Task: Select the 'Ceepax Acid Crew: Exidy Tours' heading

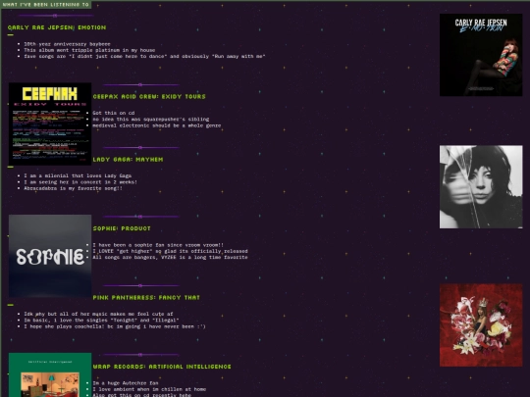Action: (149, 96)
